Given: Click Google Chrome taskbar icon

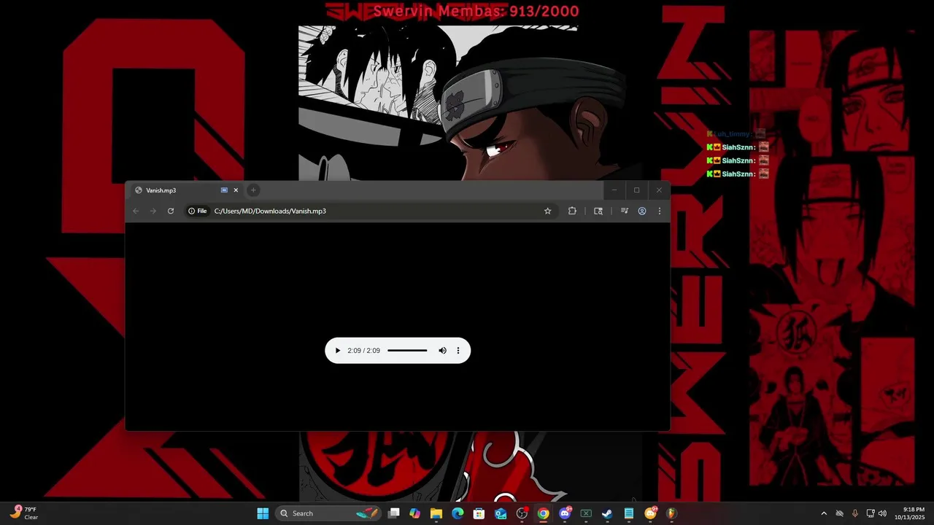Looking at the screenshot, I should 543,513.
